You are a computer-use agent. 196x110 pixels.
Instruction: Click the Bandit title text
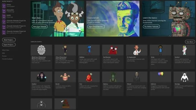click(57, 84)
